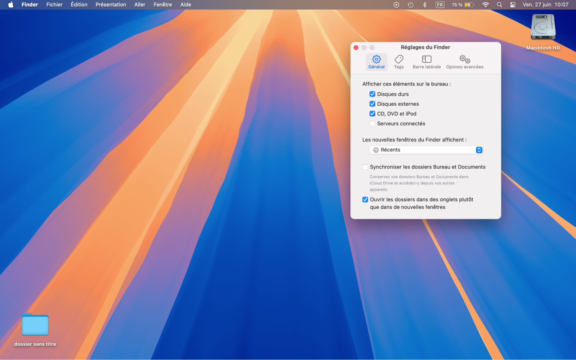Open the Tags settings tab icon

399,62
